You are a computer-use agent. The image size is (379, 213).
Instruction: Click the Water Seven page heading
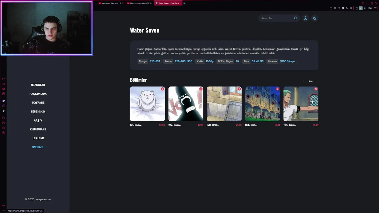pyautogui.click(x=145, y=30)
